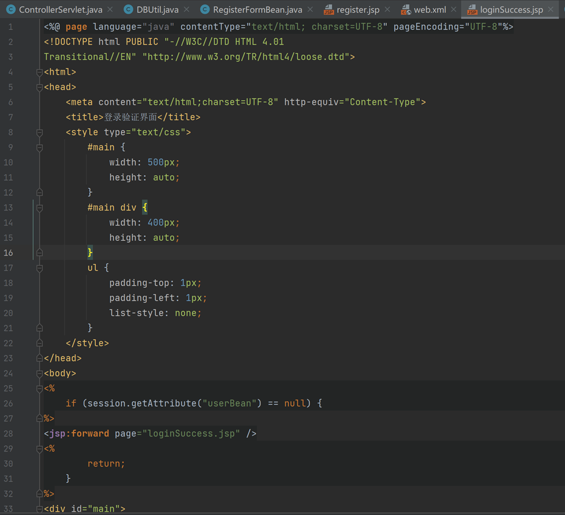Viewport: 565px width, 515px height.
Task: Click line number 28 in the gutter
Action: (x=9, y=433)
